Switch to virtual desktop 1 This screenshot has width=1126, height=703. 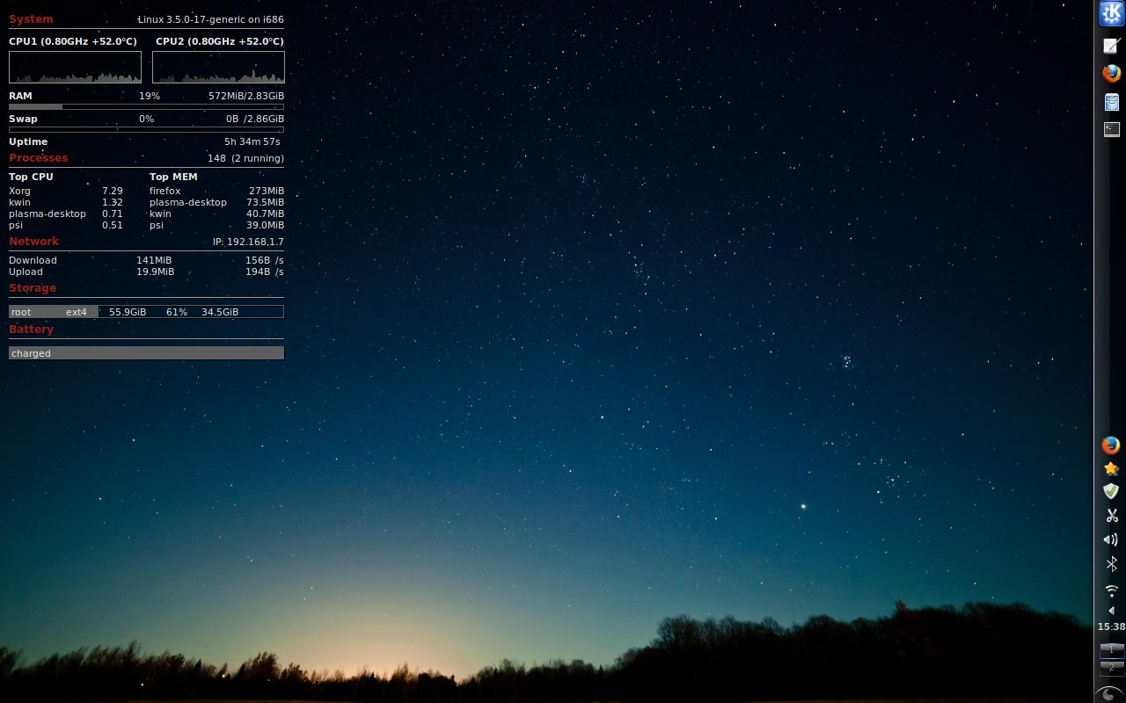click(1111, 650)
